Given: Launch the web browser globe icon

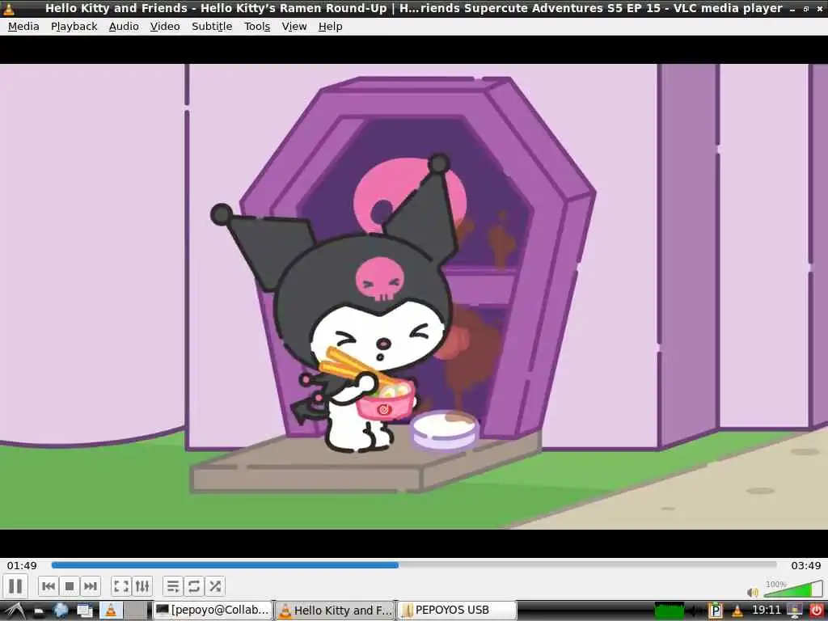Looking at the screenshot, I should point(61,610).
